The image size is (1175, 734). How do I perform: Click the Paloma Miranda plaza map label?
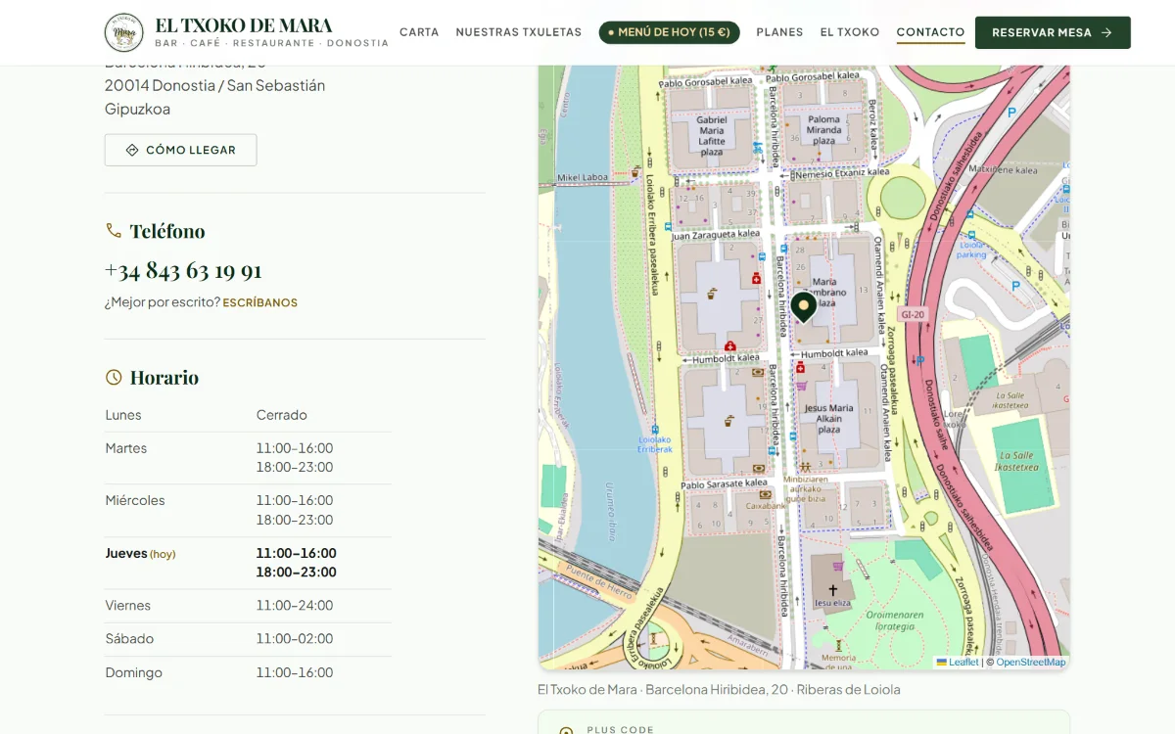(x=824, y=130)
